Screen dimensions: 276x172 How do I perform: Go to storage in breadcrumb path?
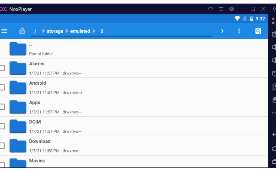[x=55, y=31]
